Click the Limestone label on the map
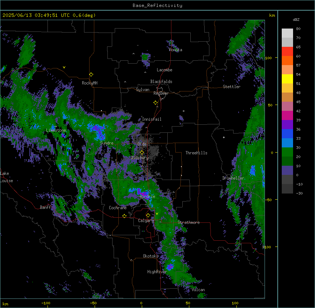This screenshot has height=308, width=315. [56, 130]
